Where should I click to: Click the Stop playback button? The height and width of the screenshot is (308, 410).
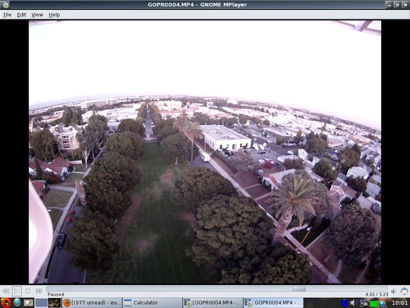(28, 291)
